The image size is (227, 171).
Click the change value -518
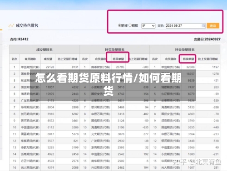click(216, 141)
